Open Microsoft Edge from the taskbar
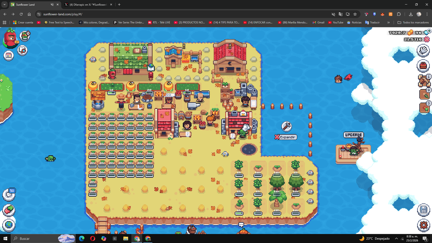 [82, 238]
